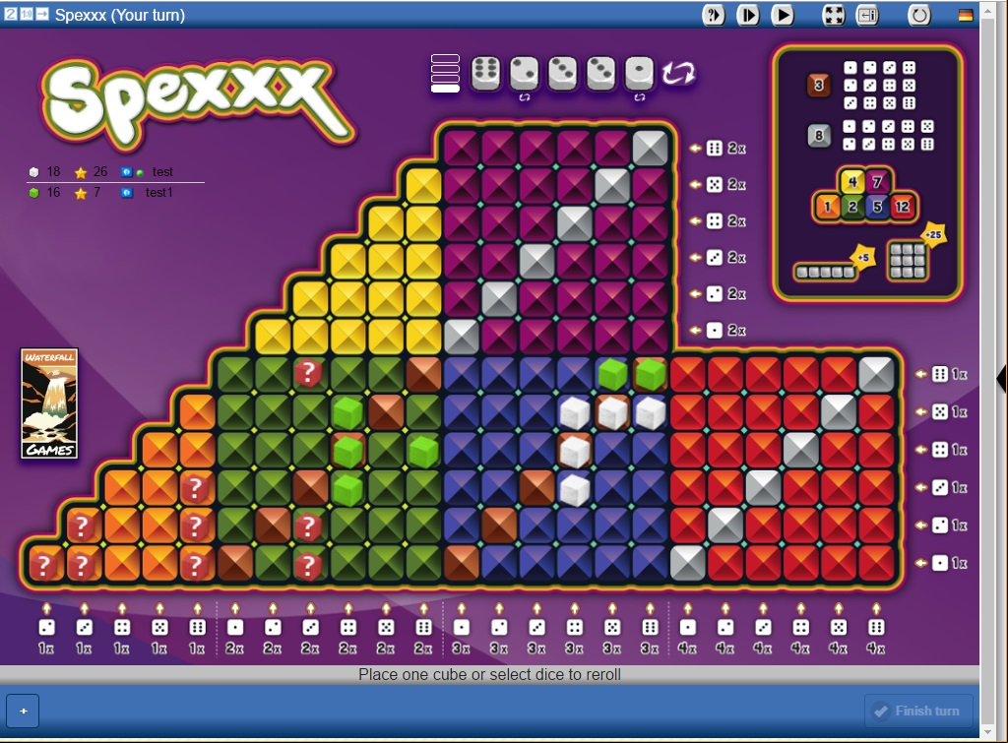This screenshot has width=1008, height=743.
Task: Click the cube count 18
Action: 53,171
